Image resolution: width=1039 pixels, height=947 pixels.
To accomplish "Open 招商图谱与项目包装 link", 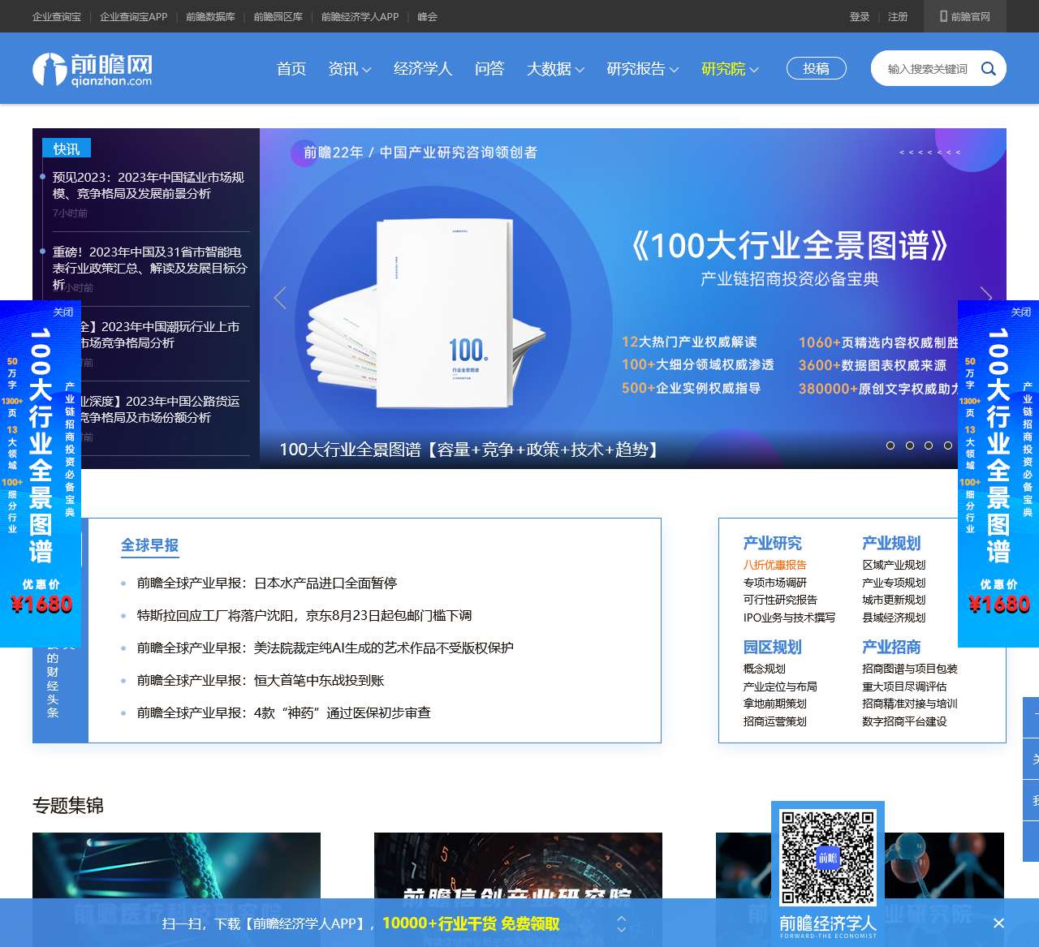I will tap(910, 669).
